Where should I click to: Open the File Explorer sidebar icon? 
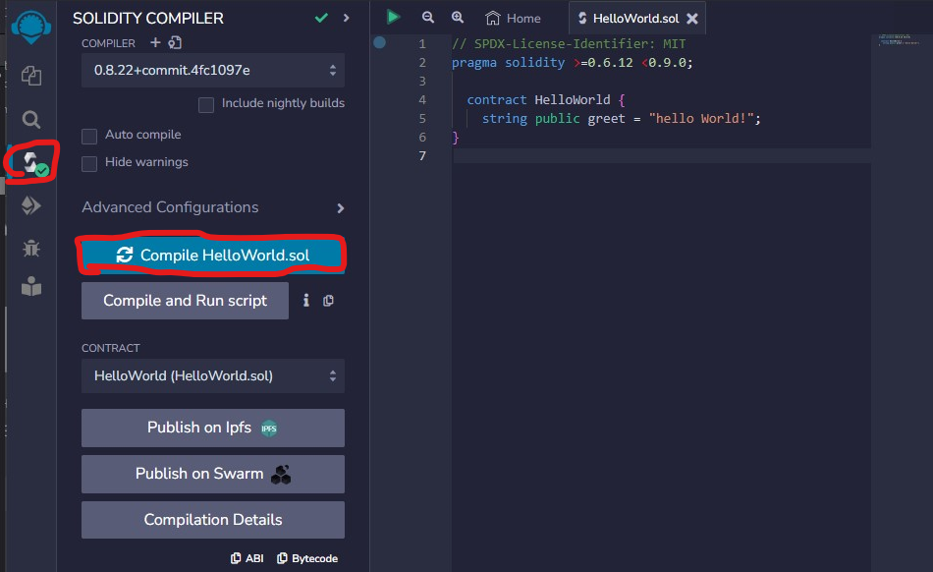click(31, 76)
